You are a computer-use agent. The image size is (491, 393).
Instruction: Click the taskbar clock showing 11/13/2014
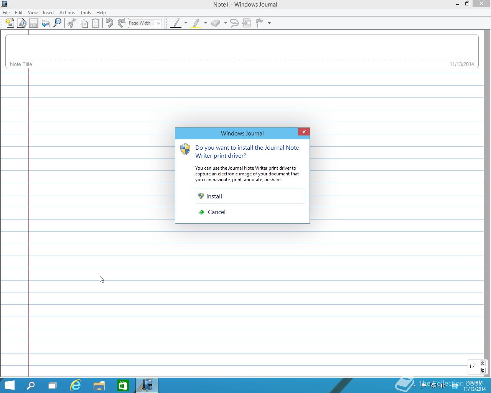pyautogui.click(x=475, y=386)
